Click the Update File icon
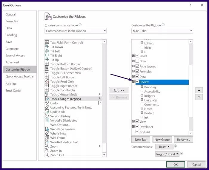 point(47,112)
